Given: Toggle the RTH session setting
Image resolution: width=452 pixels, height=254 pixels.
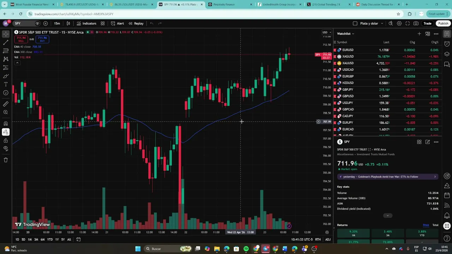Looking at the screenshot, I should pos(318,240).
